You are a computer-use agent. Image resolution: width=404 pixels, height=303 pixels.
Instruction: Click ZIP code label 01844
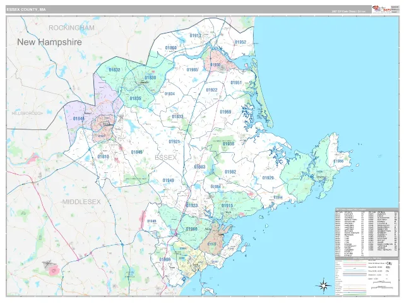78,119
